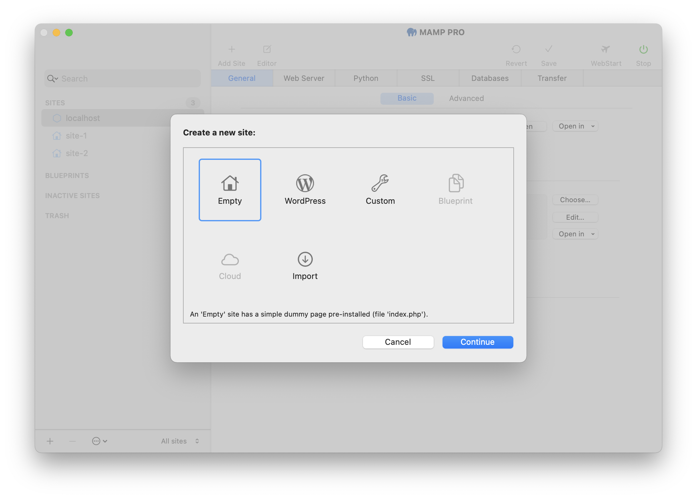The height and width of the screenshot is (499, 697).
Task: Cancel the new site dialog
Action: pyautogui.click(x=398, y=342)
